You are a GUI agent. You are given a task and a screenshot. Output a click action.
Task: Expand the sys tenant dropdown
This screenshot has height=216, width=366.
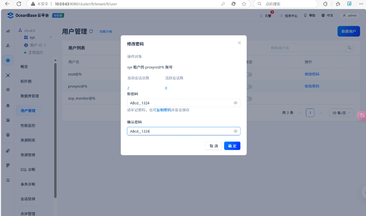point(50,37)
